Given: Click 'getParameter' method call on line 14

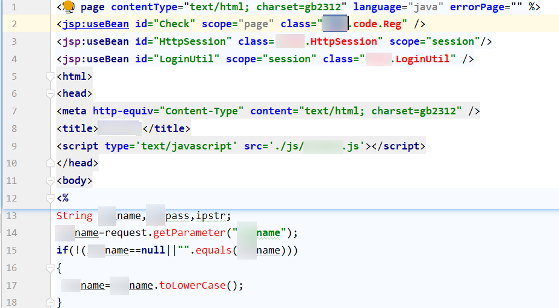Looking at the screenshot, I should [x=190, y=233].
